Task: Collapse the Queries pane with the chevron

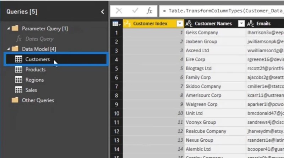Action: [x=103, y=12]
